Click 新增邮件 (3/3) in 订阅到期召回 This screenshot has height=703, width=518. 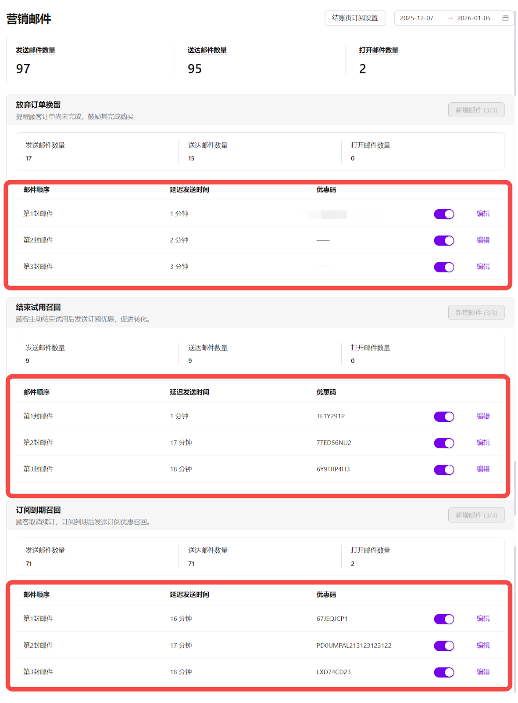[x=476, y=515]
